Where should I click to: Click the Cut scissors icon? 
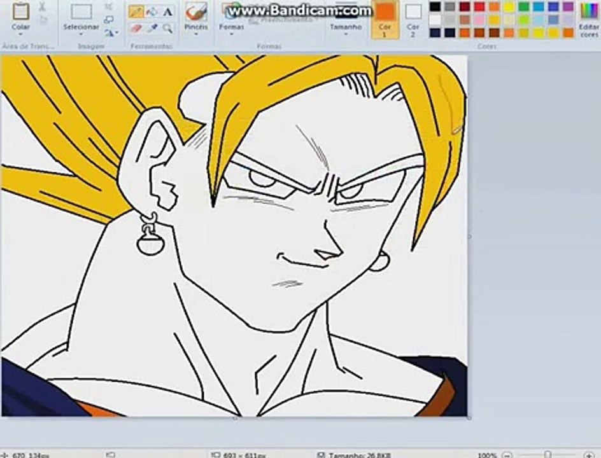point(42,7)
